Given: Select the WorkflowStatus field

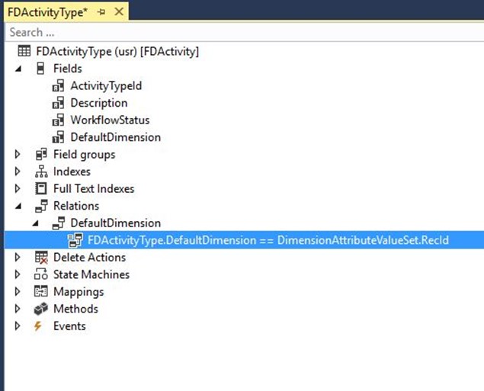Looking at the screenshot, I should (111, 120).
